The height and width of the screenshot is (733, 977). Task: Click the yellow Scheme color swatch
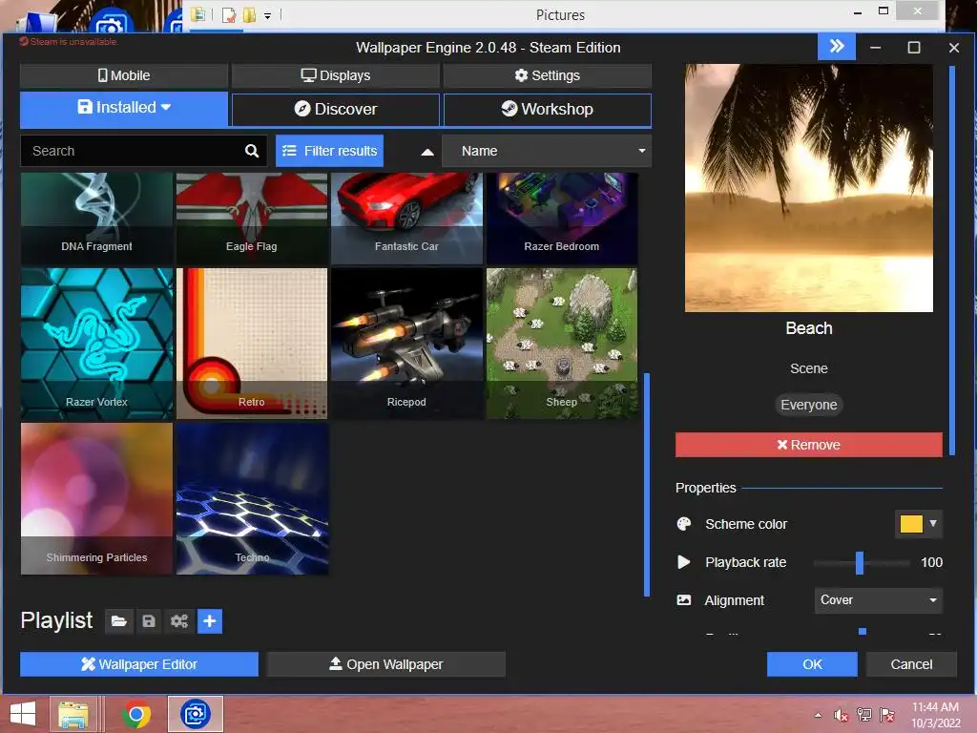(911, 524)
